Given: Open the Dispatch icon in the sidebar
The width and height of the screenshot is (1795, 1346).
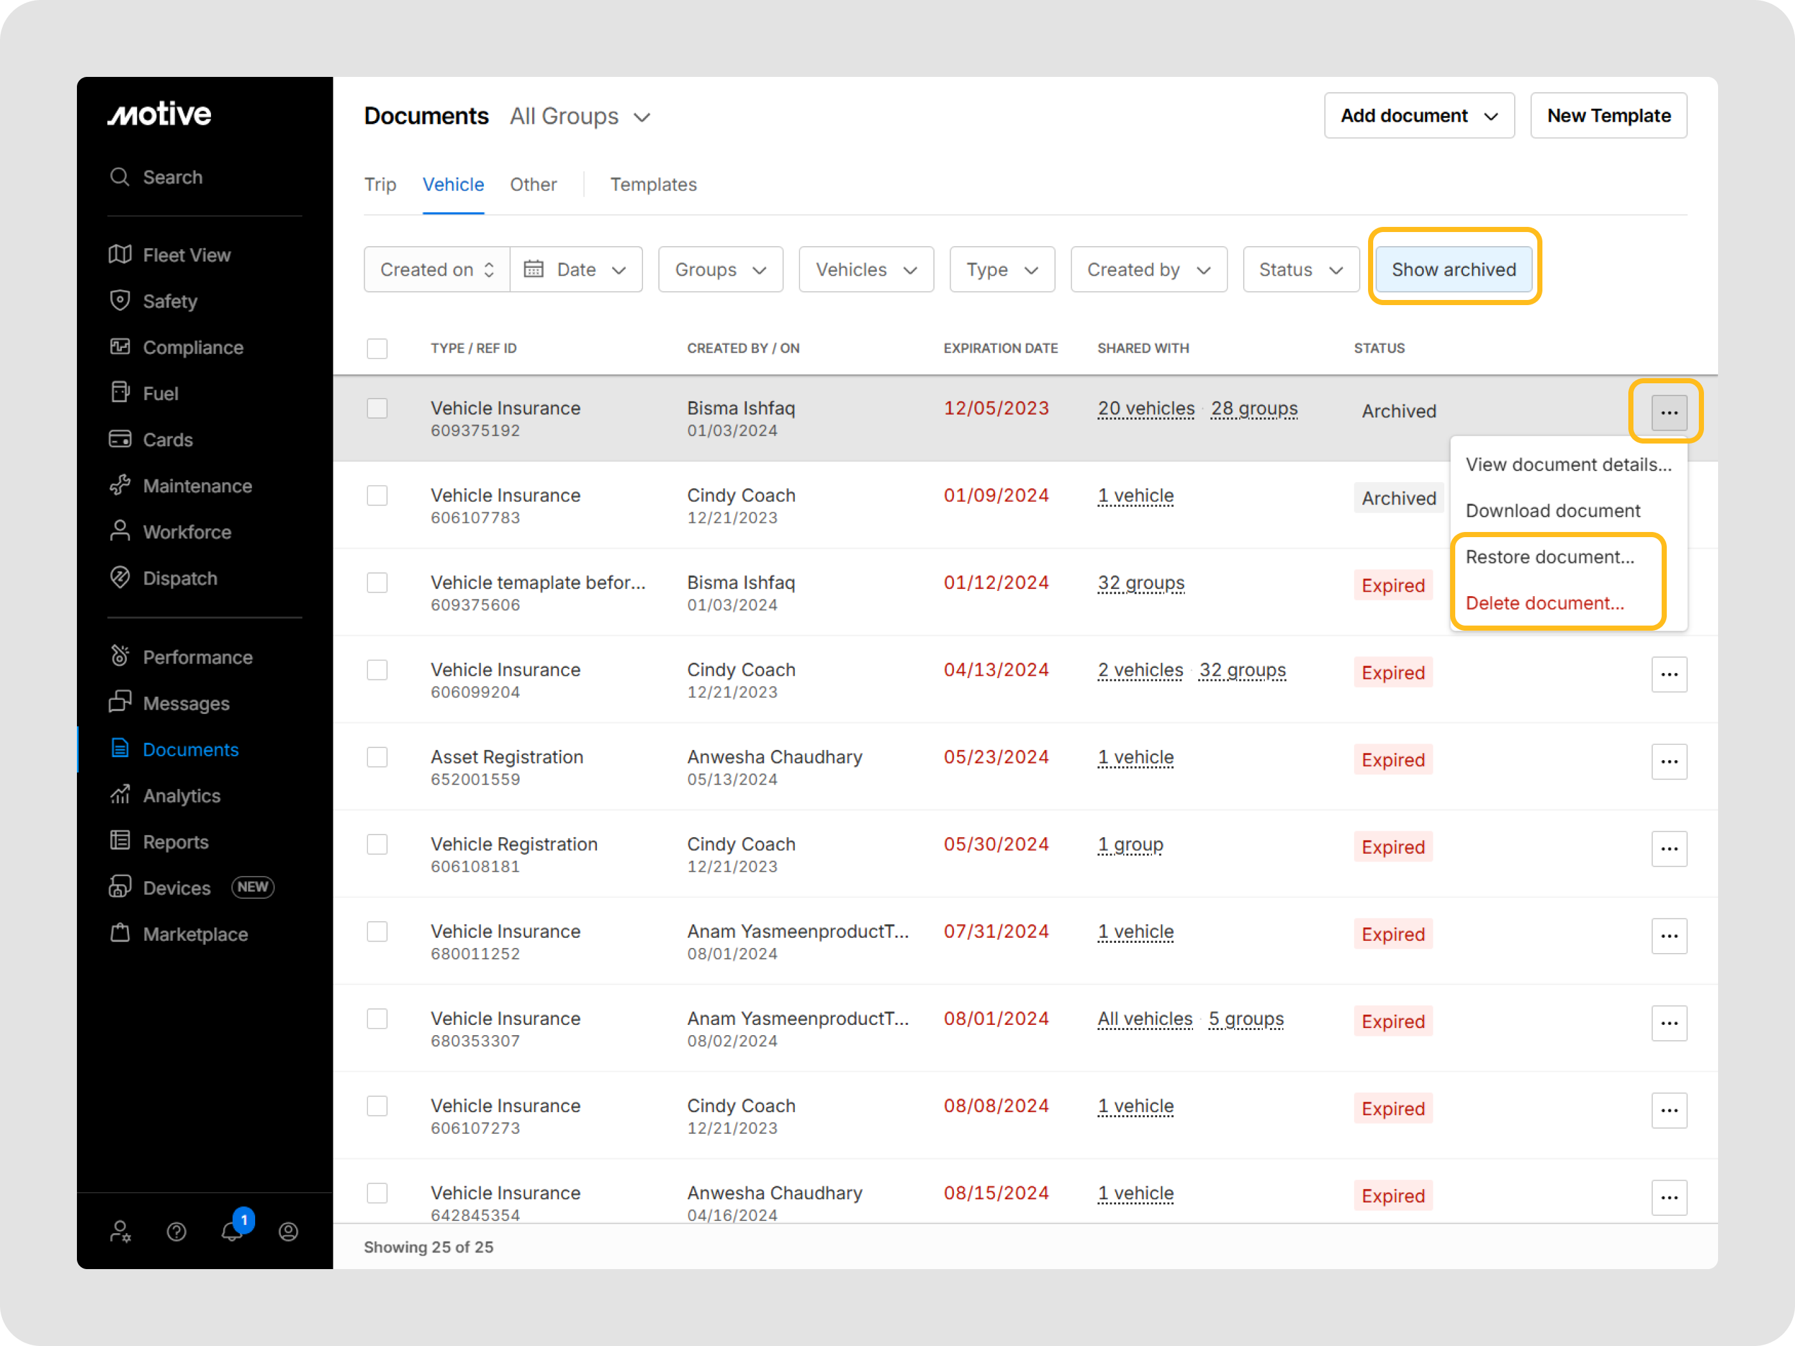Looking at the screenshot, I should click(120, 577).
